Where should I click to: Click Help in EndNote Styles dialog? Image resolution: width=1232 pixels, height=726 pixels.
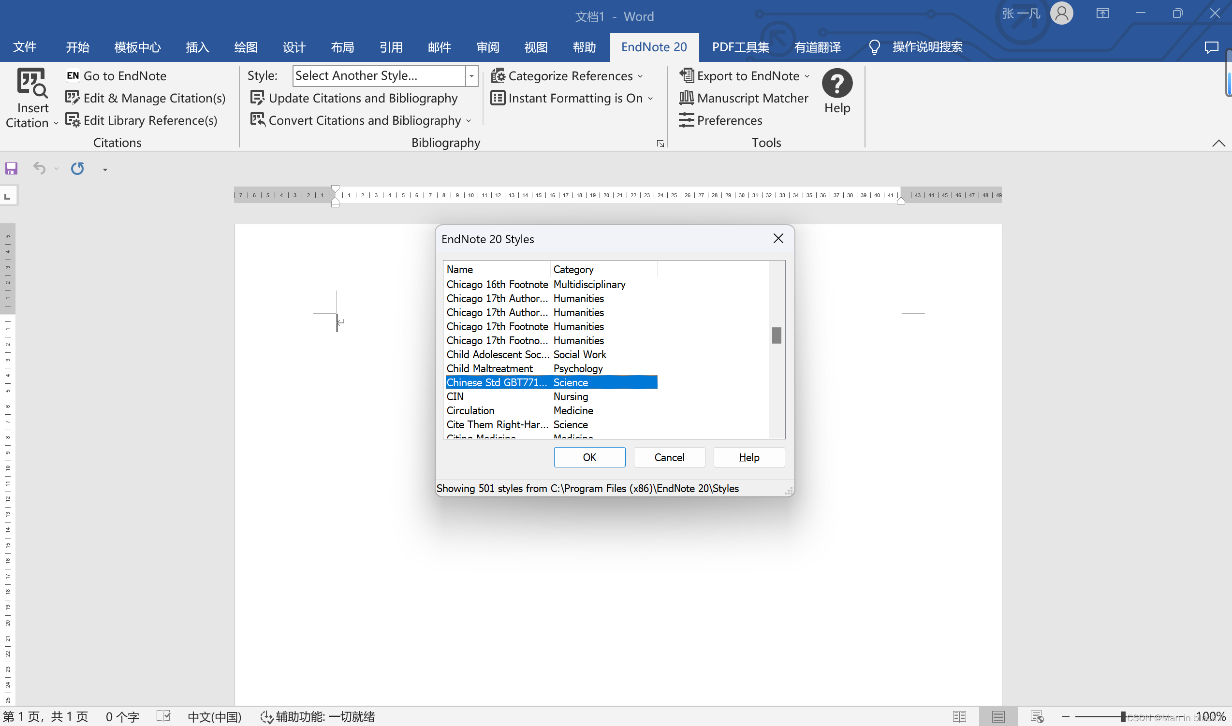pyautogui.click(x=748, y=457)
